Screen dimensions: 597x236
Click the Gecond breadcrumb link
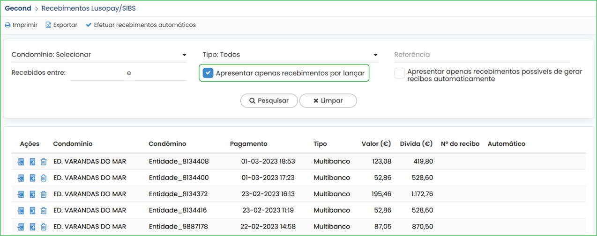pos(18,8)
